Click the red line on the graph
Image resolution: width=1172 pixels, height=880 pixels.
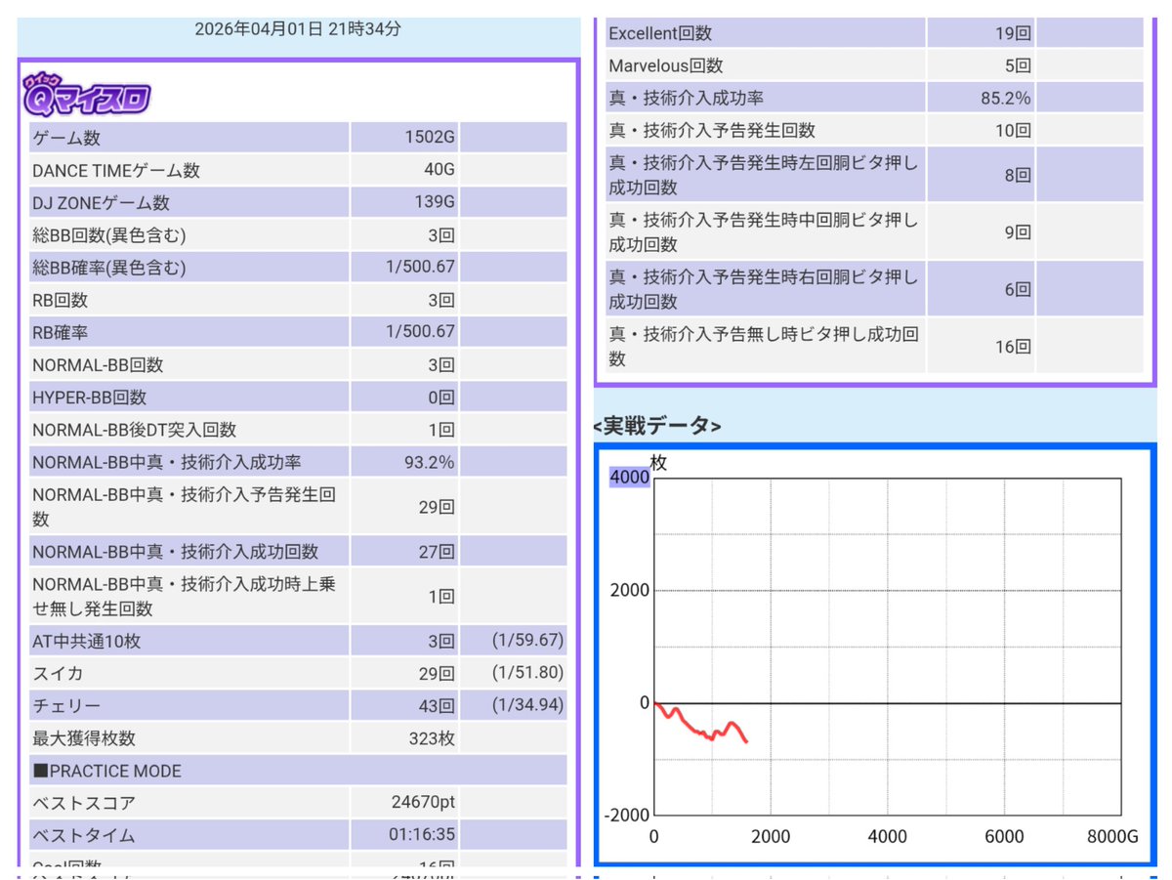pyautogui.click(x=700, y=723)
